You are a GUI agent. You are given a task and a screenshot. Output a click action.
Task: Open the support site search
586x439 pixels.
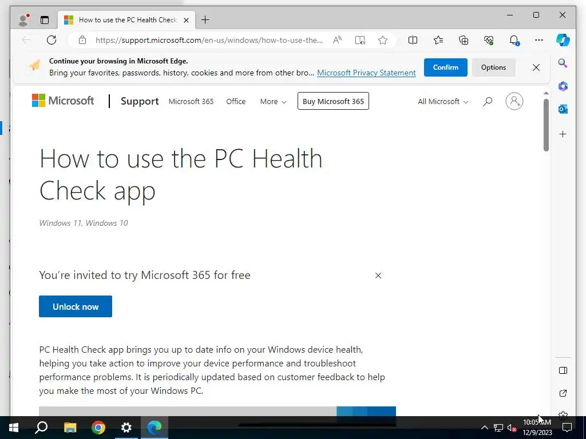click(488, 102)
